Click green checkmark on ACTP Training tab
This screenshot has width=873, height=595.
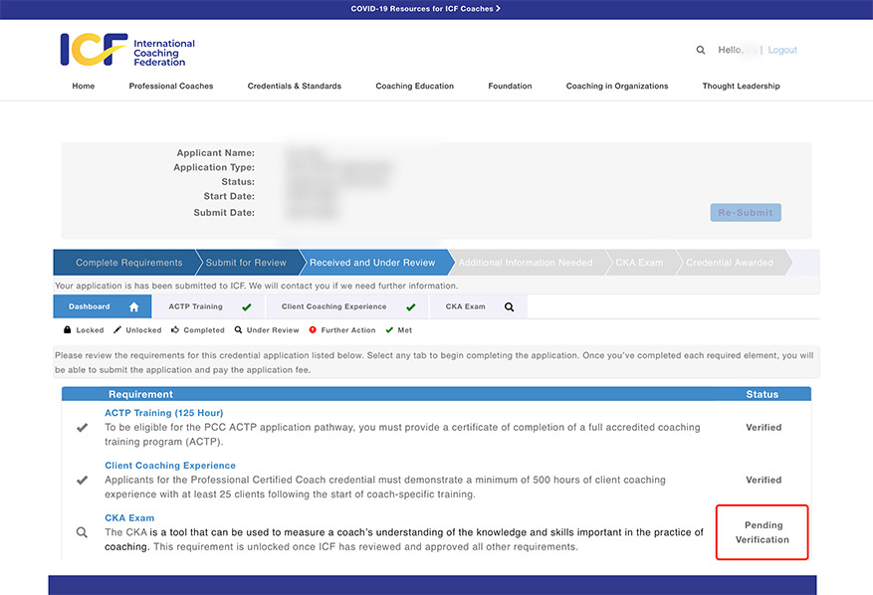(246, 307)
